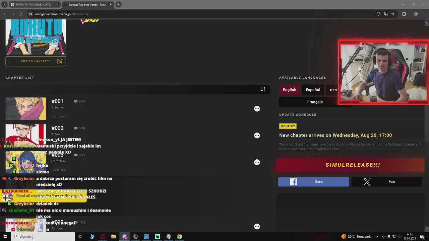429x241 pixels.
Task: Click the address bar URL
Action: 62,14
